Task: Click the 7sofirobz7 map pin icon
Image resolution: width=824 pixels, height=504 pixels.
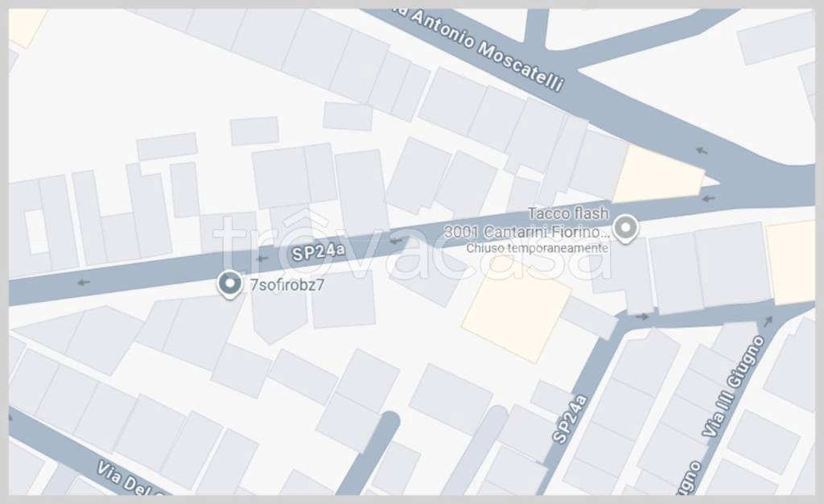Action: click(229, 284)
